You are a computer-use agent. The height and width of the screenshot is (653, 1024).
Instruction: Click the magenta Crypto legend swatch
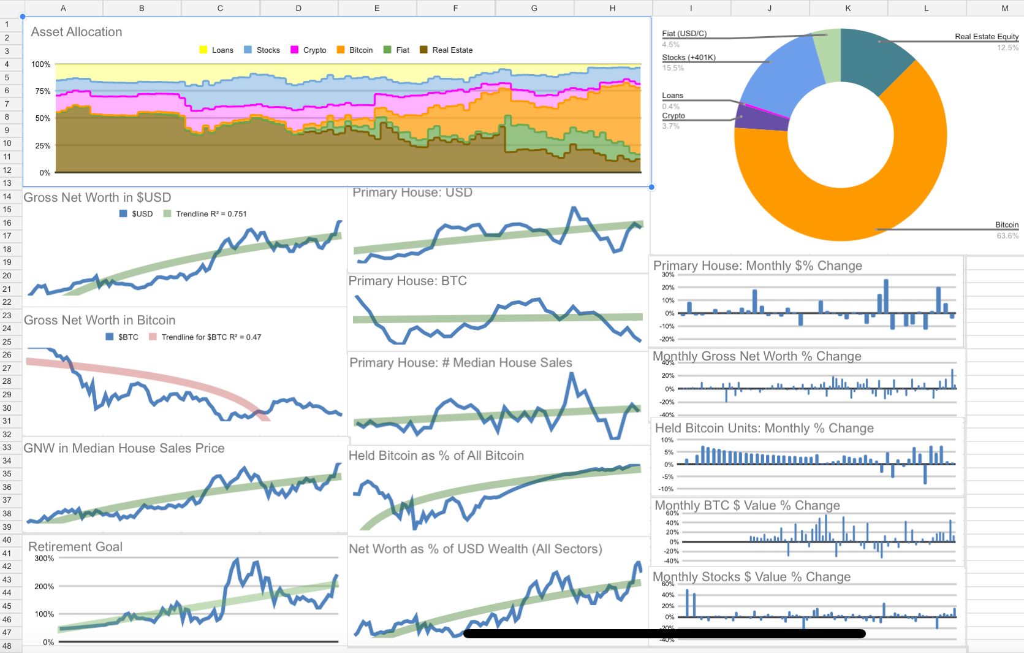click(x=295, y=50)
